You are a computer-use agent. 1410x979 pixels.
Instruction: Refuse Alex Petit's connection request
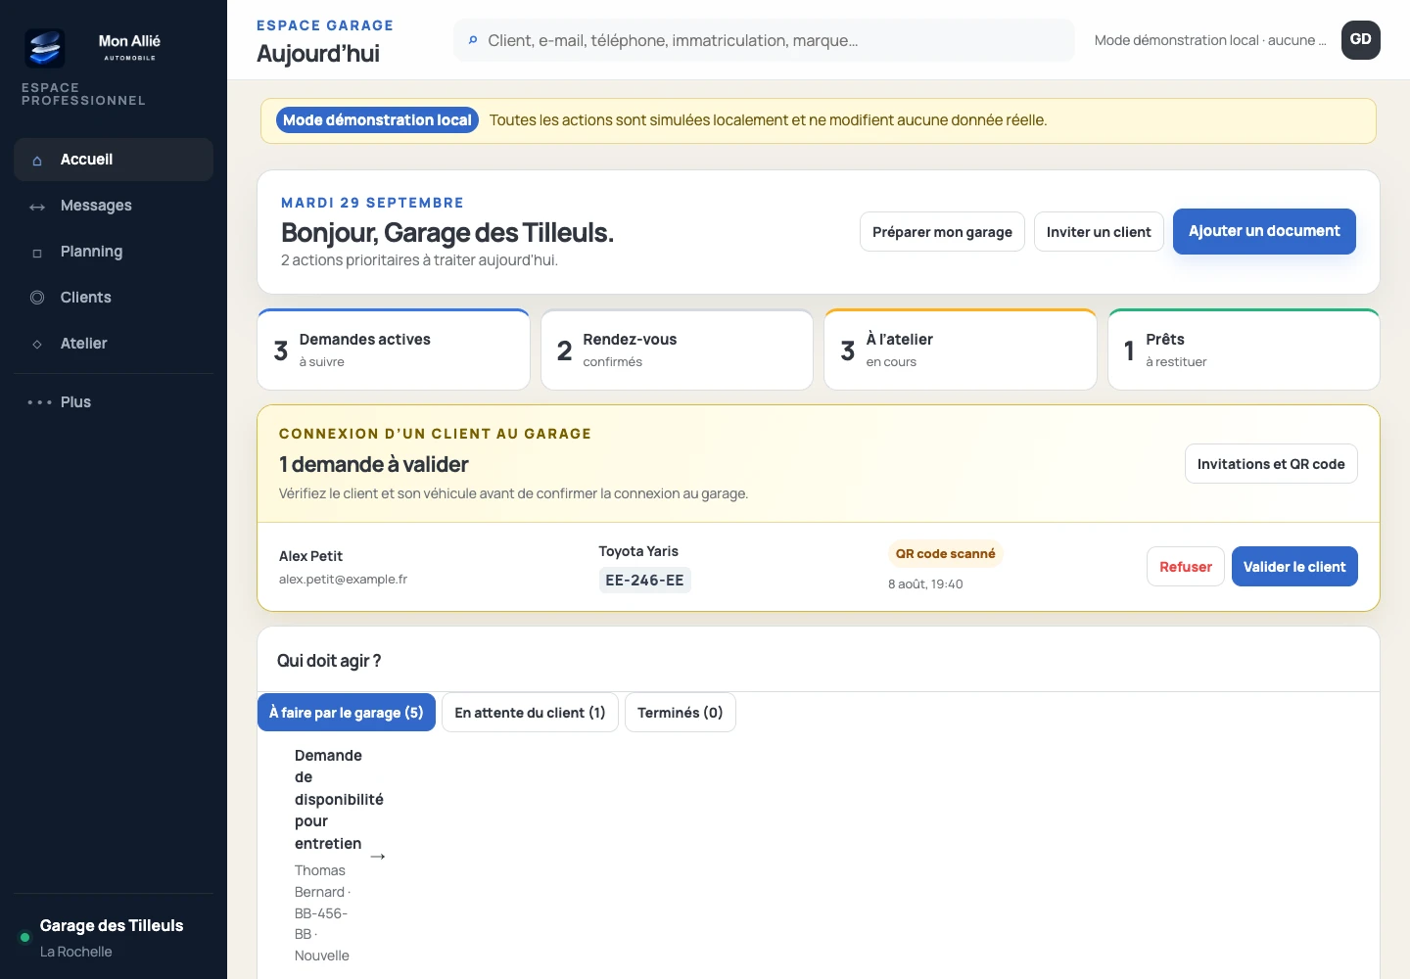1186,567
